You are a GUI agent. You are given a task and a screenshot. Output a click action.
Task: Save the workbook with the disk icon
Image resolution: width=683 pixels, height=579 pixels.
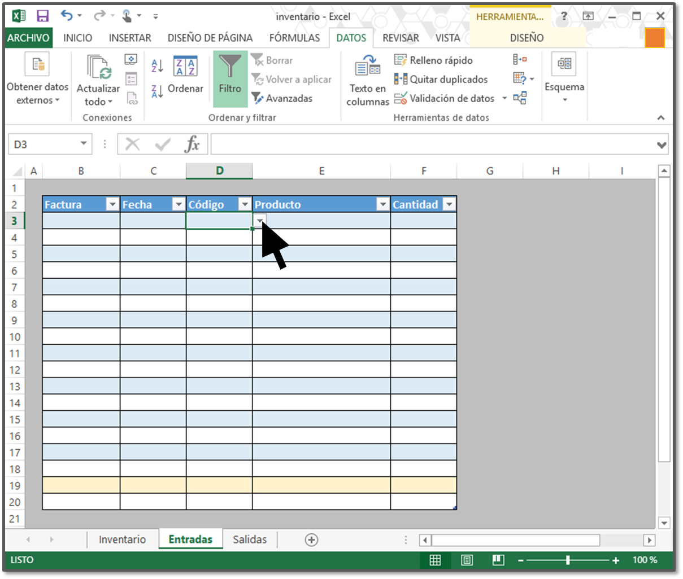[x=42, y=16]
